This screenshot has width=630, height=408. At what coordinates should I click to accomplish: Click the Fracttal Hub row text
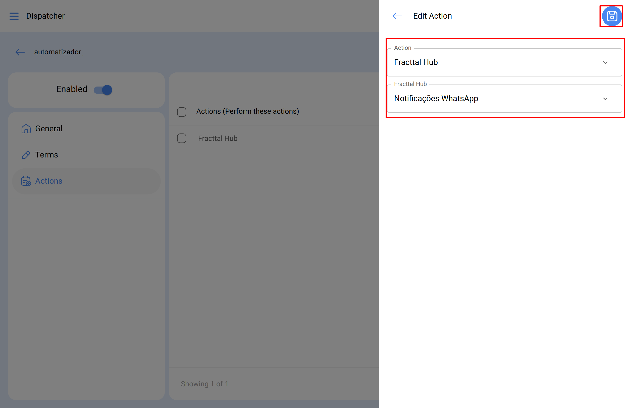tap(218, 138)
